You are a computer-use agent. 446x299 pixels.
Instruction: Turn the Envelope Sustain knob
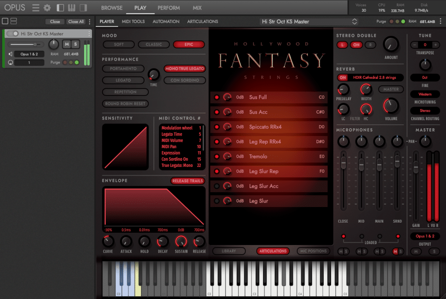point(181,241)
